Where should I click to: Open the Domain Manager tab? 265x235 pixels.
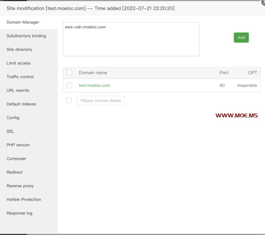[x=23, y=22]
